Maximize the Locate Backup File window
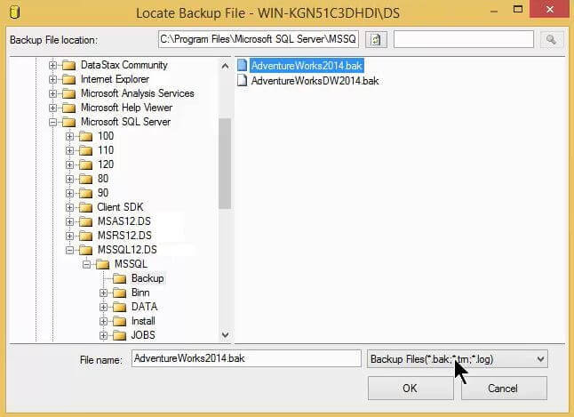Image resolution: width=574 pixels, height=417 pixels. point(518,9)
